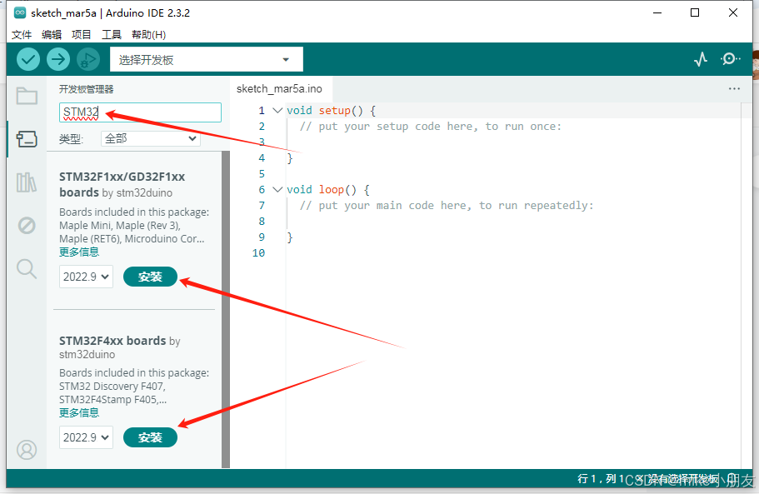This screenshot has width=759, height=494.
Task: Click the 'put your main code here' comment
Action: (x=447, y=205)
